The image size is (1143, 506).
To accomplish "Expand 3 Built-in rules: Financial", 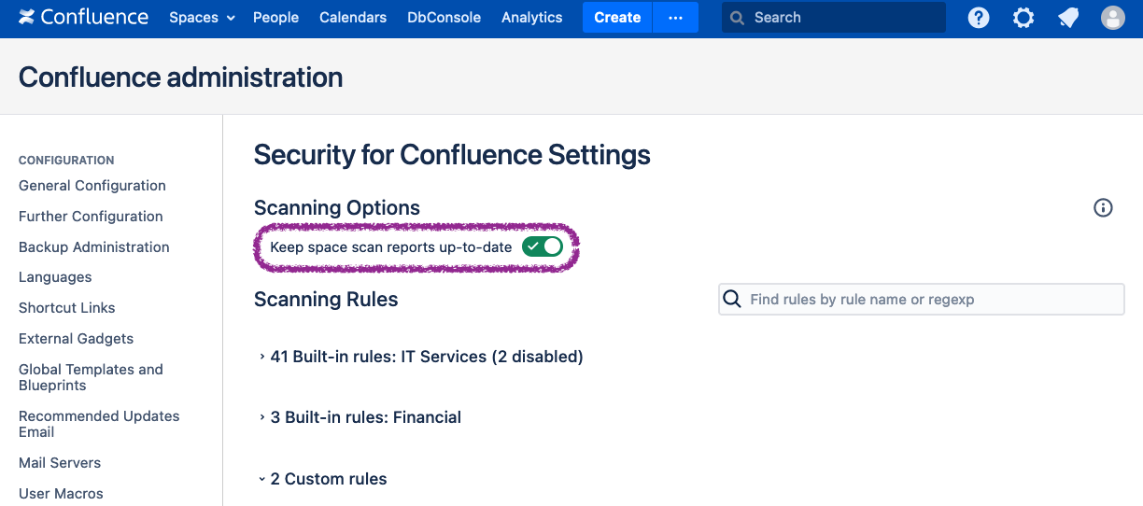I will point(365,417).
